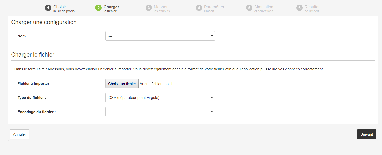Jump to 'Simulation et corrections' step label
This screenshot has height=155, width=382.
263,9
